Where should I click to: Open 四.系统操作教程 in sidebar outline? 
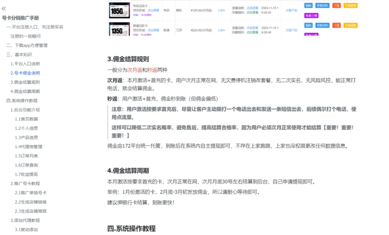point(22,100)
